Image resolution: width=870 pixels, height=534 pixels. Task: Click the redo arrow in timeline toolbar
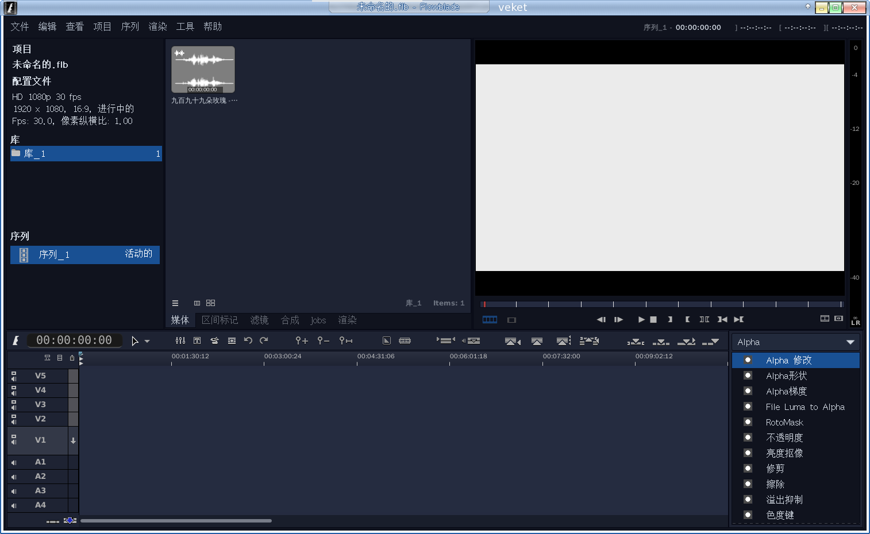264,340
